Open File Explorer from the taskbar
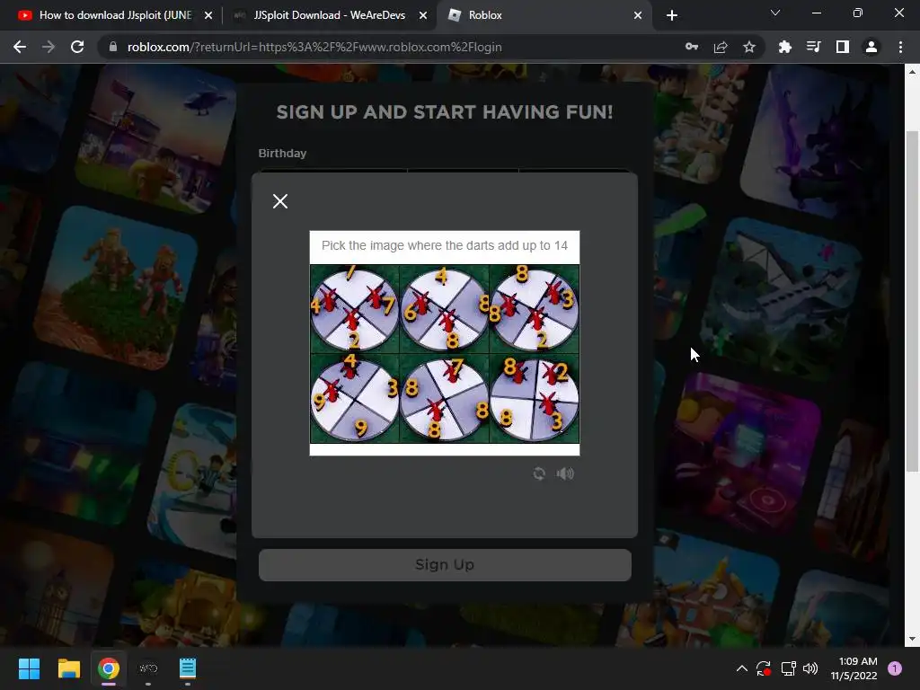Image resolution: width=920 pixels, height=690 pixels. [x=68, y=668]
